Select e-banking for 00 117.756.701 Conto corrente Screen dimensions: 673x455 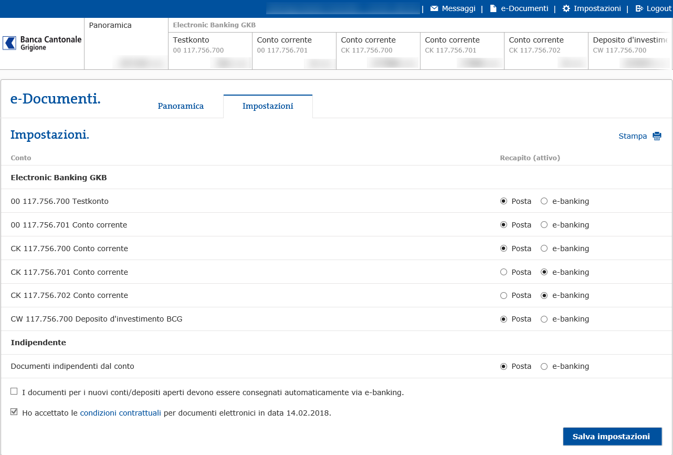[544, 225]
